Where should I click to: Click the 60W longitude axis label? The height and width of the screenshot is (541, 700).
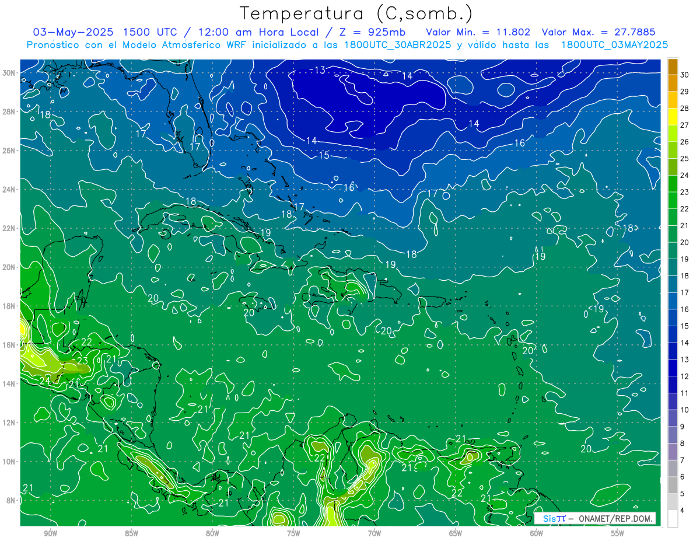[x=537, y=533]
